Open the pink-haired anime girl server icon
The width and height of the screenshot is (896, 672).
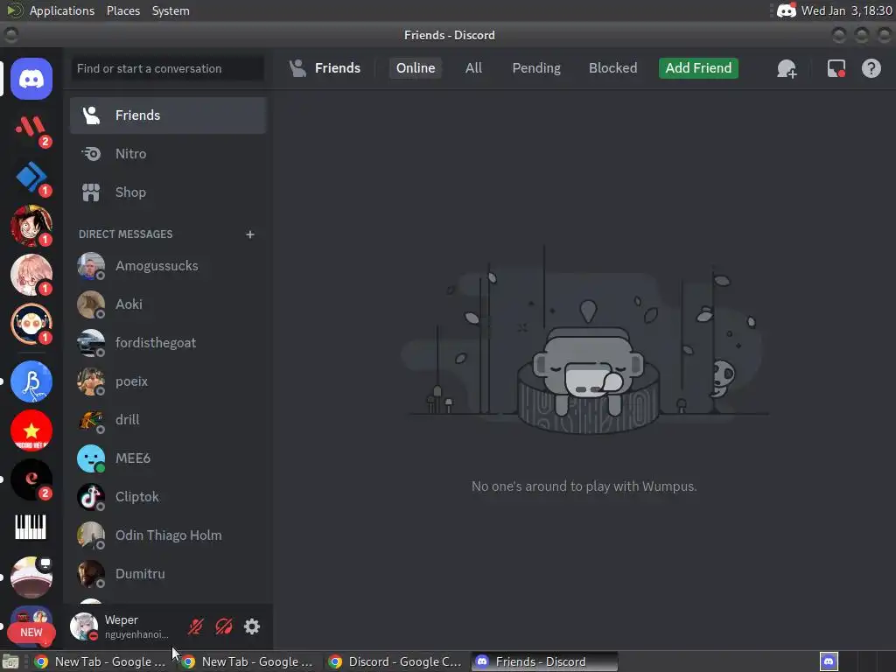[x=31, y=275]
